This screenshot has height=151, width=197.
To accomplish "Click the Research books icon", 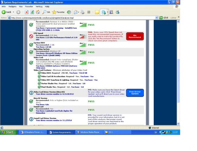I will pos(111,12).
